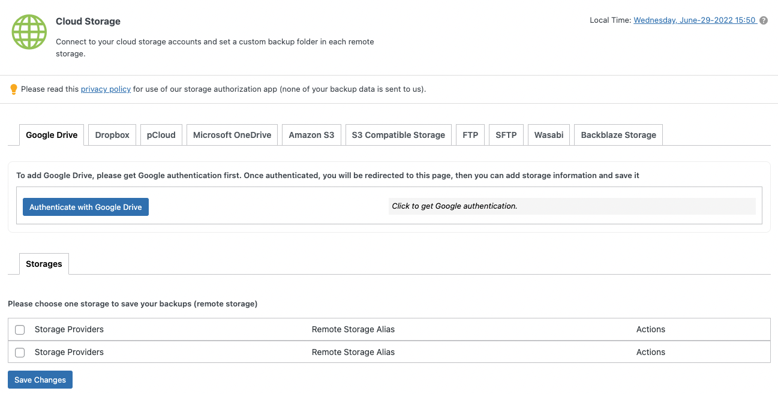The height and width of the screenshot is (394, 778).
Task: Switch to the Dropbox tab
Action: click(112, 135)
